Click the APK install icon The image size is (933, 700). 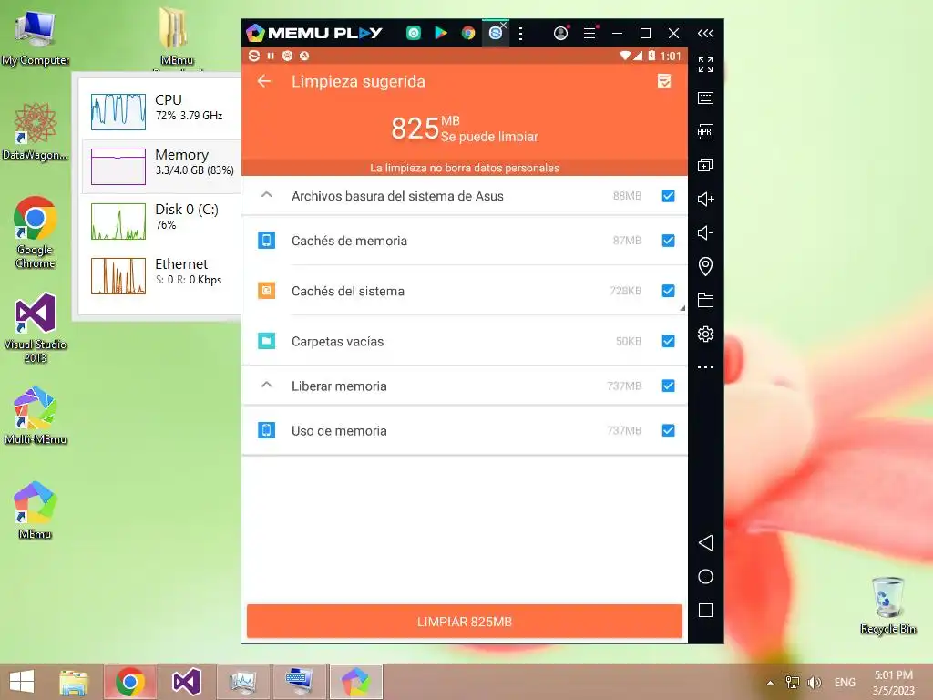tap(706, 131)
